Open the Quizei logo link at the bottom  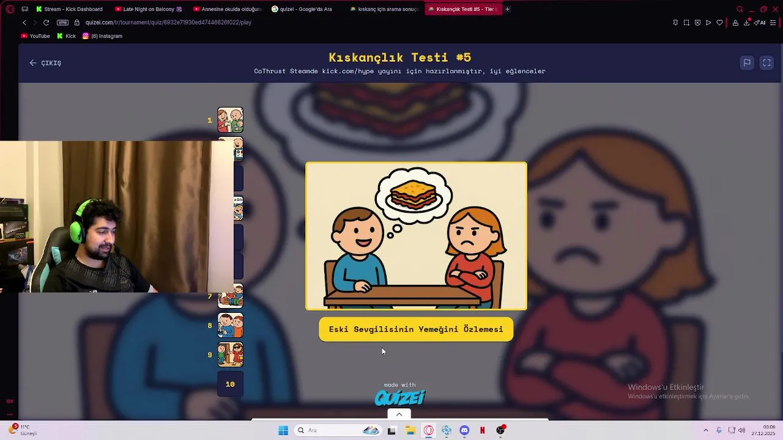[x=399, y=398]
